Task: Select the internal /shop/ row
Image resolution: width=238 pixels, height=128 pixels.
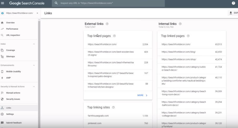Action: click(191, 60)
